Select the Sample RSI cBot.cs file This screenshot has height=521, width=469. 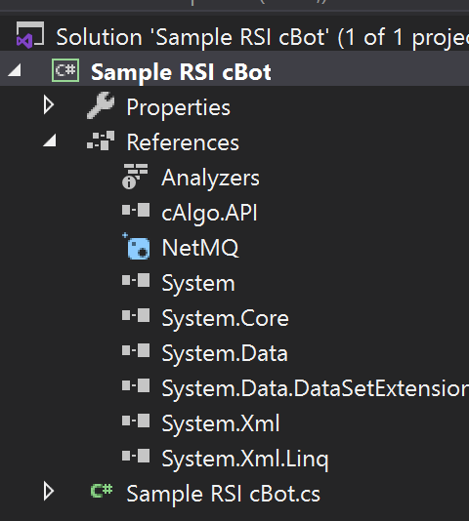coord(224,494)
